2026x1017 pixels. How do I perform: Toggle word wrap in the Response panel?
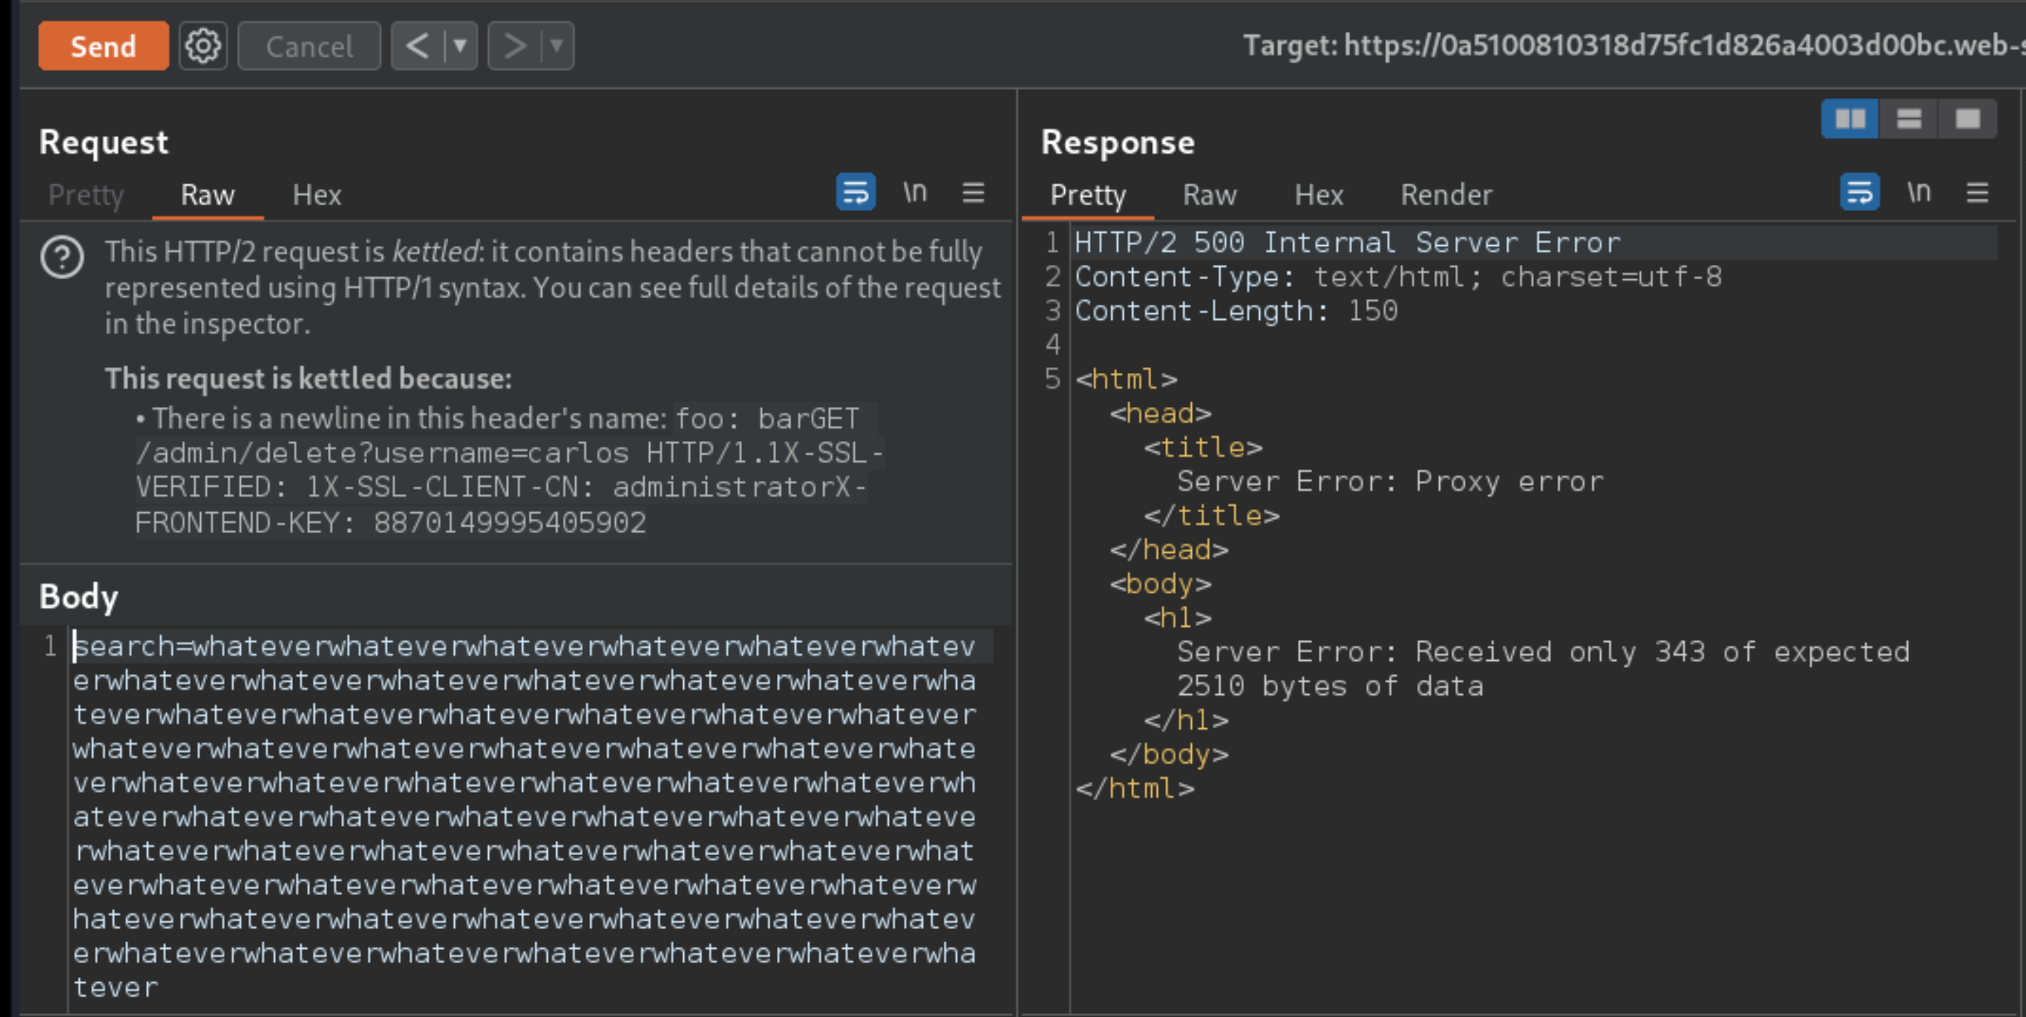(x=1860, y=192)
